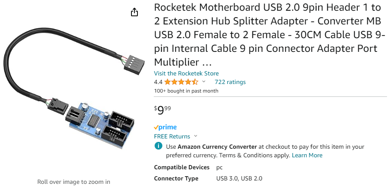The height and width of the screenshot is (186, 390).
Task: Click the '100+ bought in past month' text
Action: [x=186, y=91]
